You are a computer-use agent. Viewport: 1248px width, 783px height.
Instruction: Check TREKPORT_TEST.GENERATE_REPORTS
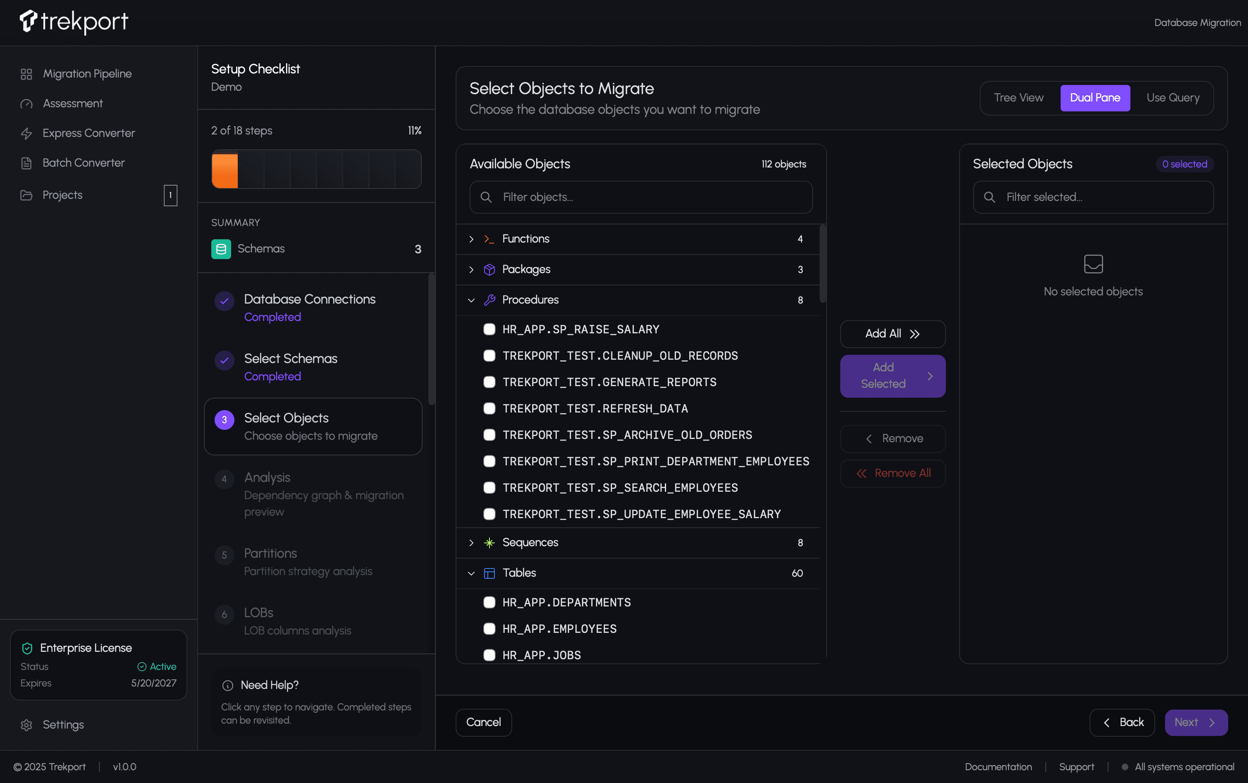489,382
